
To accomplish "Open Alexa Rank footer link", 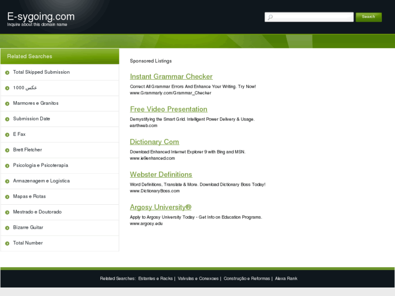I will (286, 279).
